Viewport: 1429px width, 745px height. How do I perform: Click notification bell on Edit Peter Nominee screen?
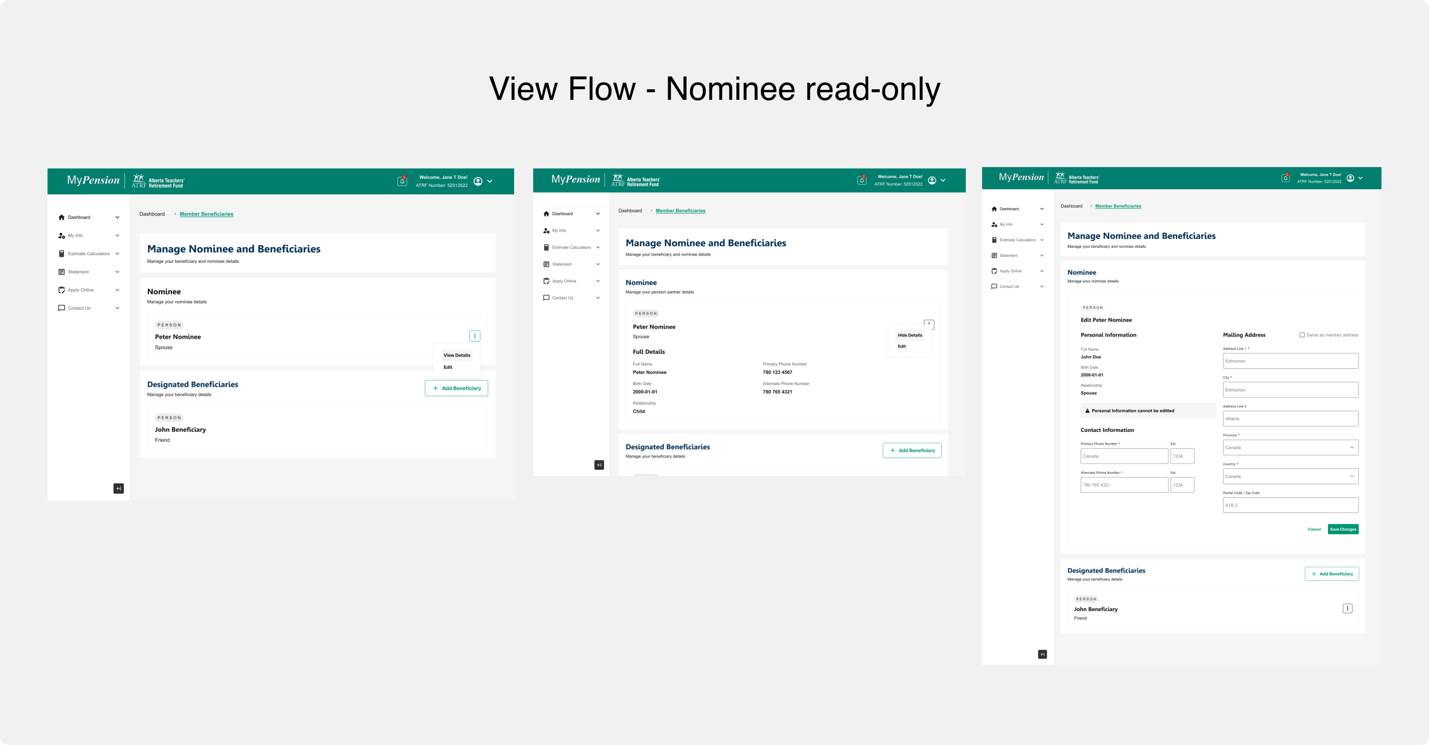click(1286, 178)
